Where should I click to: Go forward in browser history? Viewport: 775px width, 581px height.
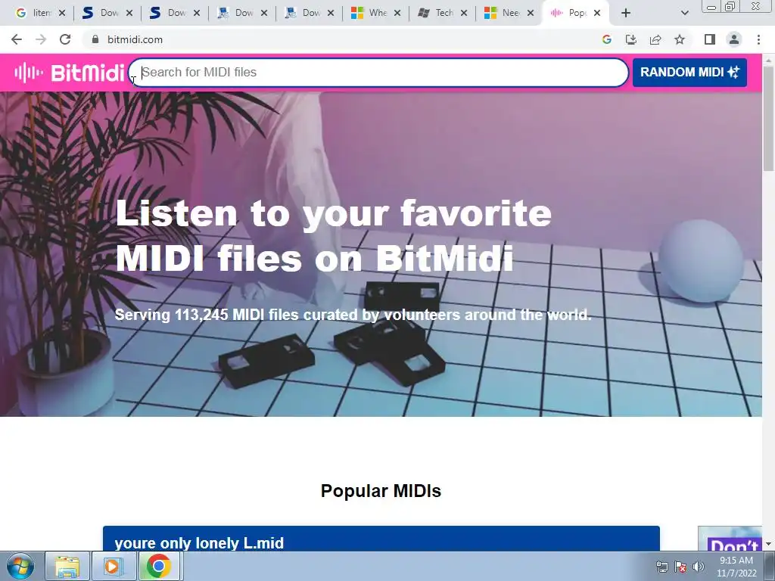[x=41, y=39]
